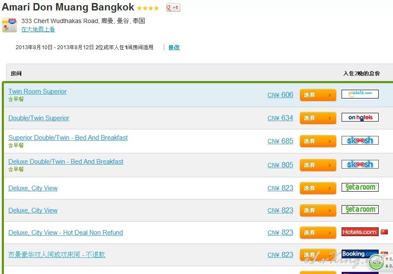Open Deluxe Double/Twin - Bed And Breakfast link
This screenshot has height=274, width=393.
[66, 162]
